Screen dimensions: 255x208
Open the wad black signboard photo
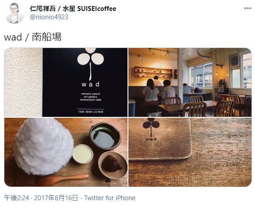tap(66, 82)
